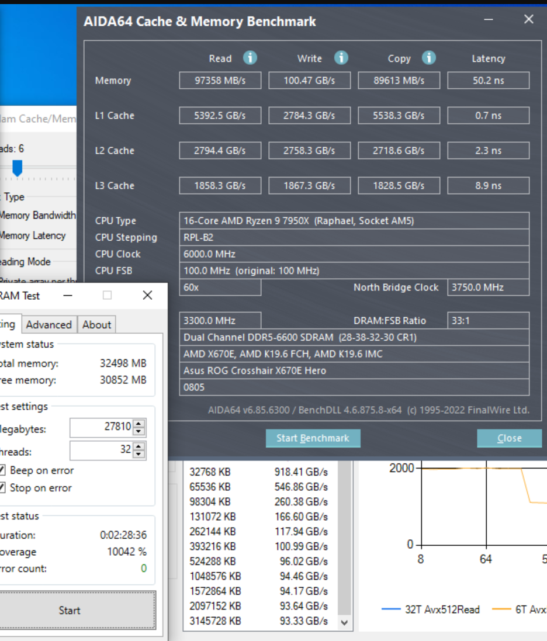Minimize the AIDA64 benchmark window
The image size is (547, 641).
(x=489, y=20)
